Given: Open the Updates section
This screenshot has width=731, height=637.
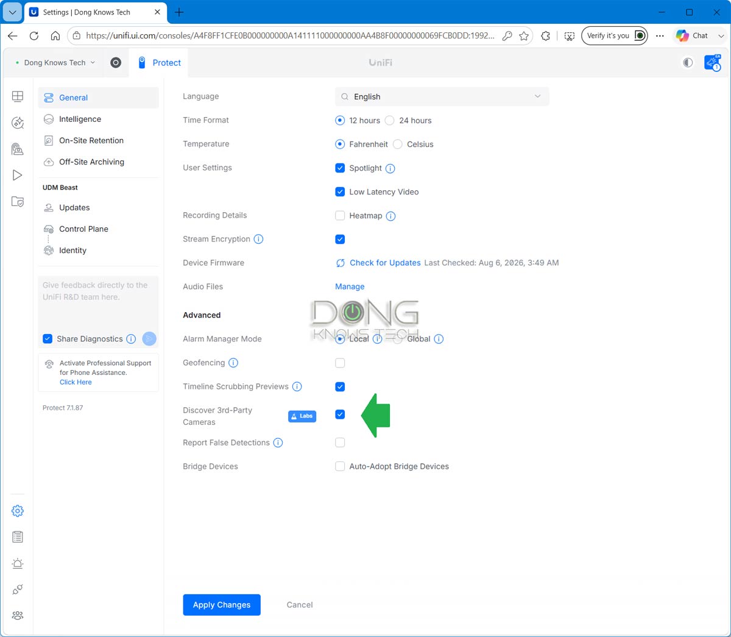Looking at the screenshot, I should click(99, 208).
